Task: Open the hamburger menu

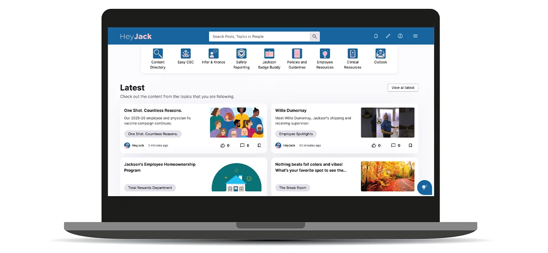Action: tap(415, 36)
